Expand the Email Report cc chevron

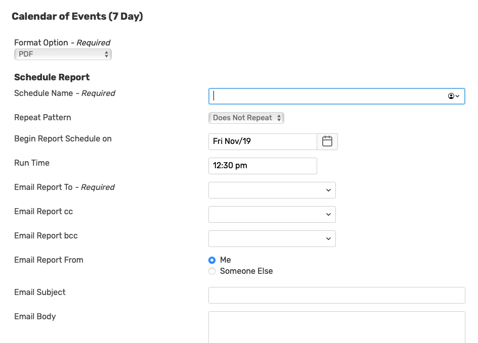pyautogui.click(x=328, y=215)
